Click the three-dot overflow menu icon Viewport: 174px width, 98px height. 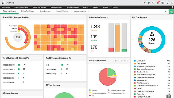point(172,7)
